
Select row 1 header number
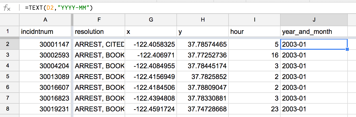(7, 31)
